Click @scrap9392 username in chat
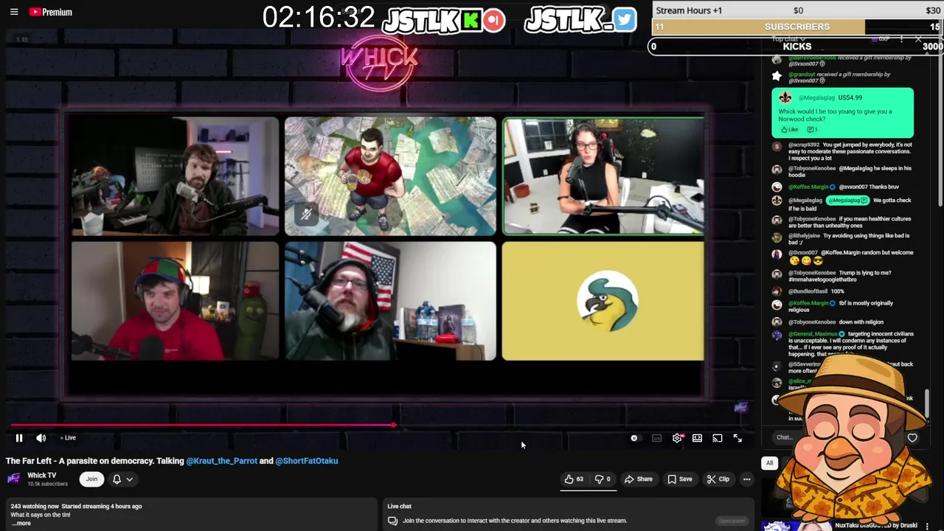 (804, 145)
